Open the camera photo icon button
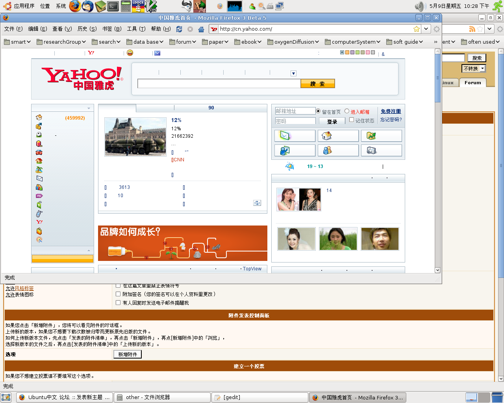The height and width of the screenshot is (403, 504). [382, 150]
